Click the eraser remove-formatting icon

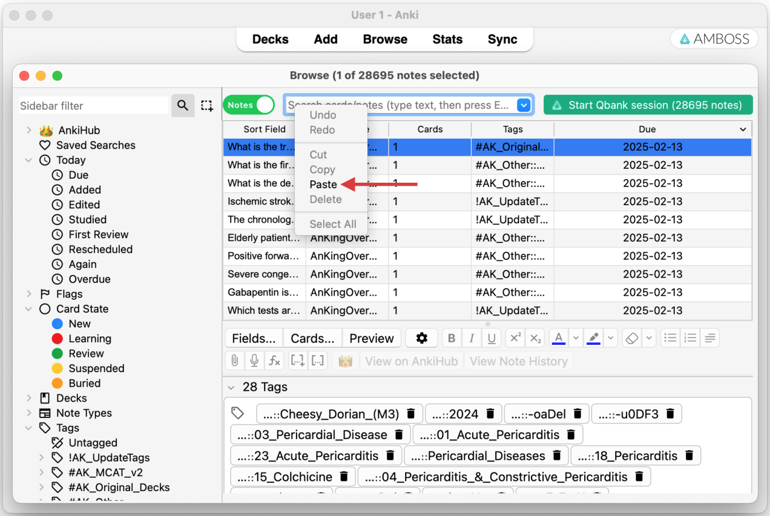pyautogui.click(x=632, y=338)
